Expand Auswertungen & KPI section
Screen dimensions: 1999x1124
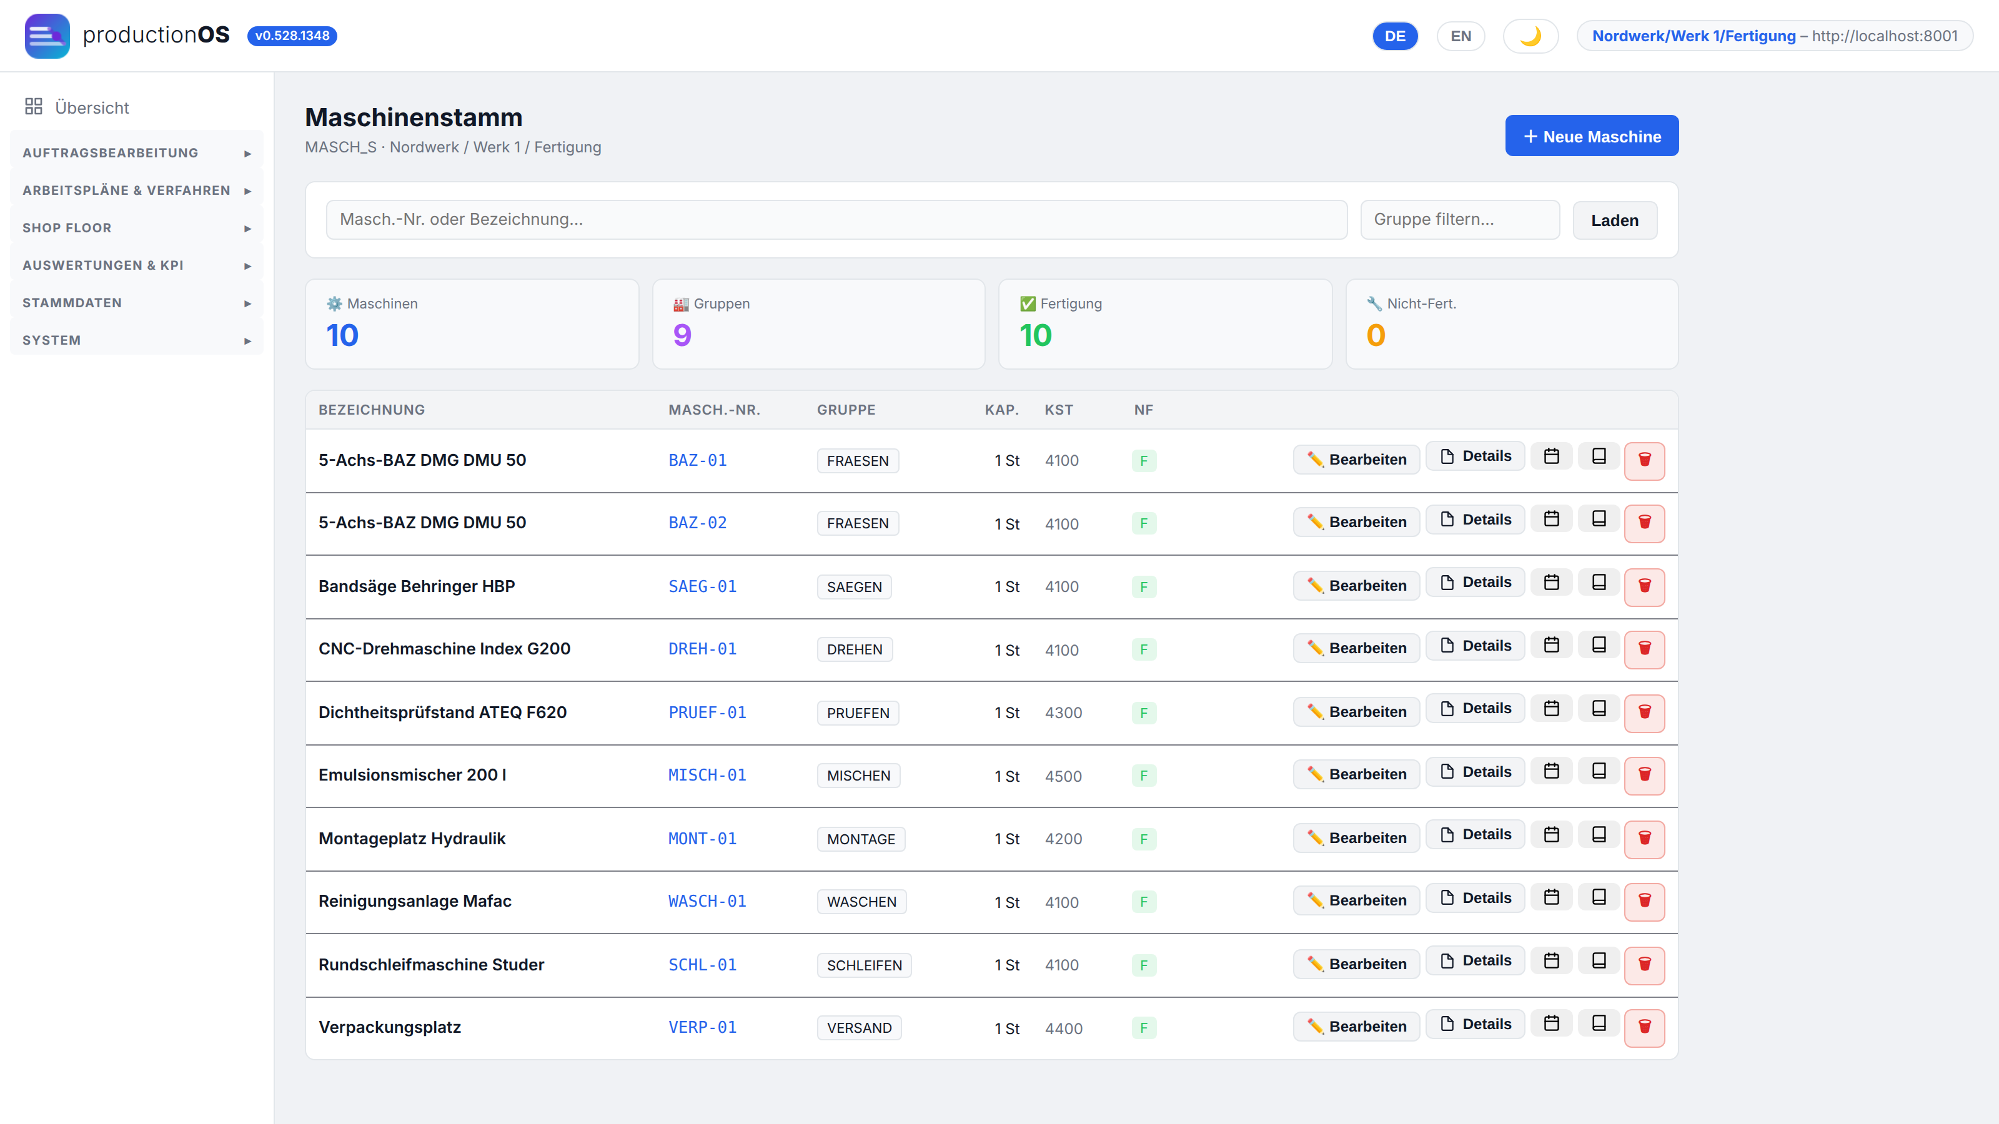137,265
